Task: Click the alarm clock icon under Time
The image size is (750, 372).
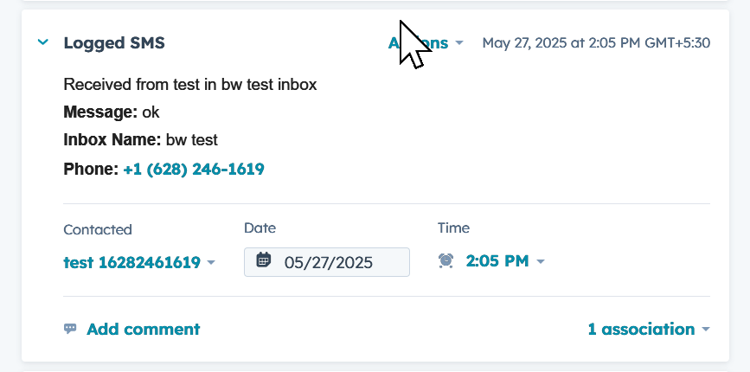Action: pyautogui.click(x=446, y=261)
